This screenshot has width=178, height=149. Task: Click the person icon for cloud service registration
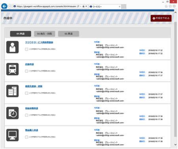13,47
